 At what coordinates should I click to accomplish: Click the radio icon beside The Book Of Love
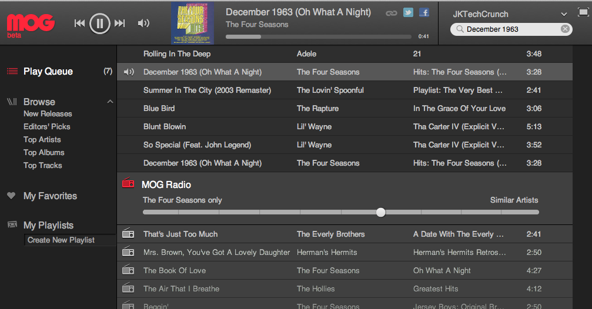tap(128, 270)
